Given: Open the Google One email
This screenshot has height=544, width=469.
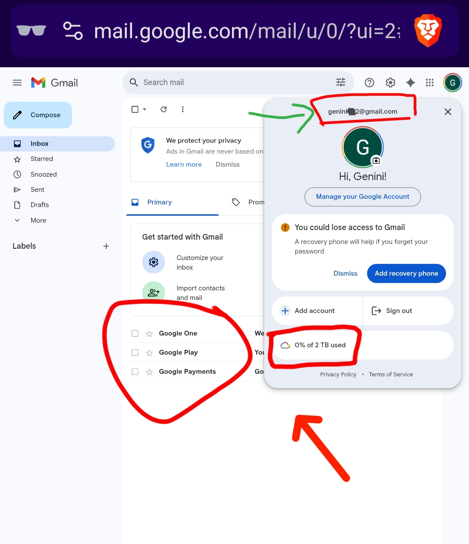Looking at the screenshot, I should [193, 333].
